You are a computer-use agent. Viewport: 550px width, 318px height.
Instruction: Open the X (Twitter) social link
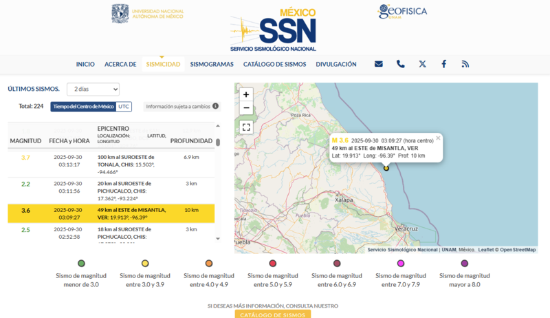(422, 64)
